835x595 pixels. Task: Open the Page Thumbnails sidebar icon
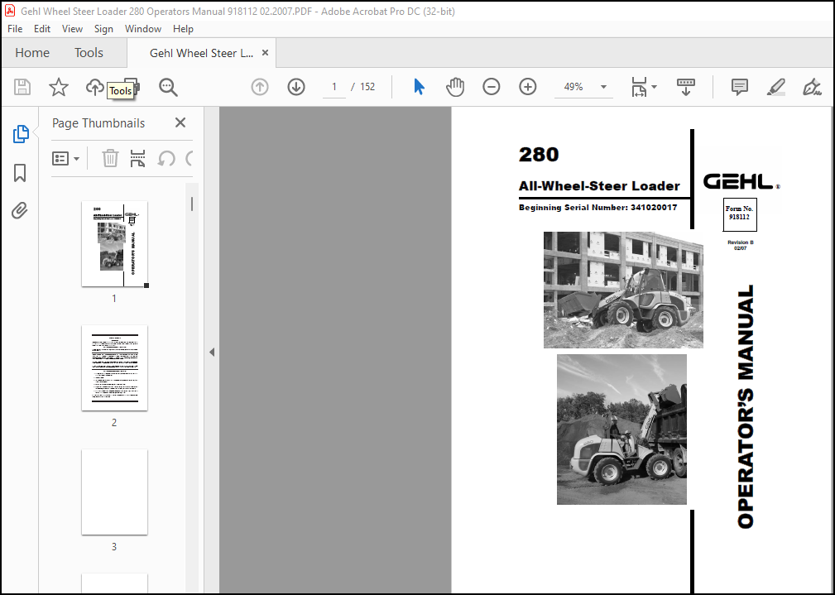[20, 134]
